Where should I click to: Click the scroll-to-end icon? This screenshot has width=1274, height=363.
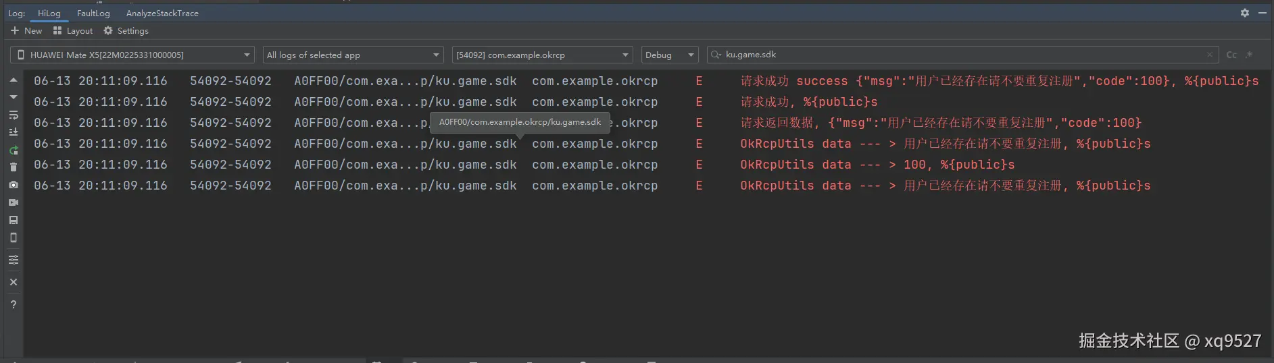point(14,132)
